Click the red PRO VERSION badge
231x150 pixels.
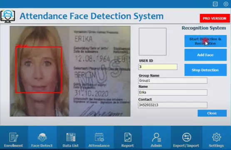[214, 18]
